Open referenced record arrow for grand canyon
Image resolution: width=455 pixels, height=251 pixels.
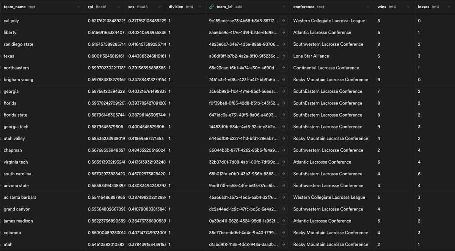click(284, 209)
